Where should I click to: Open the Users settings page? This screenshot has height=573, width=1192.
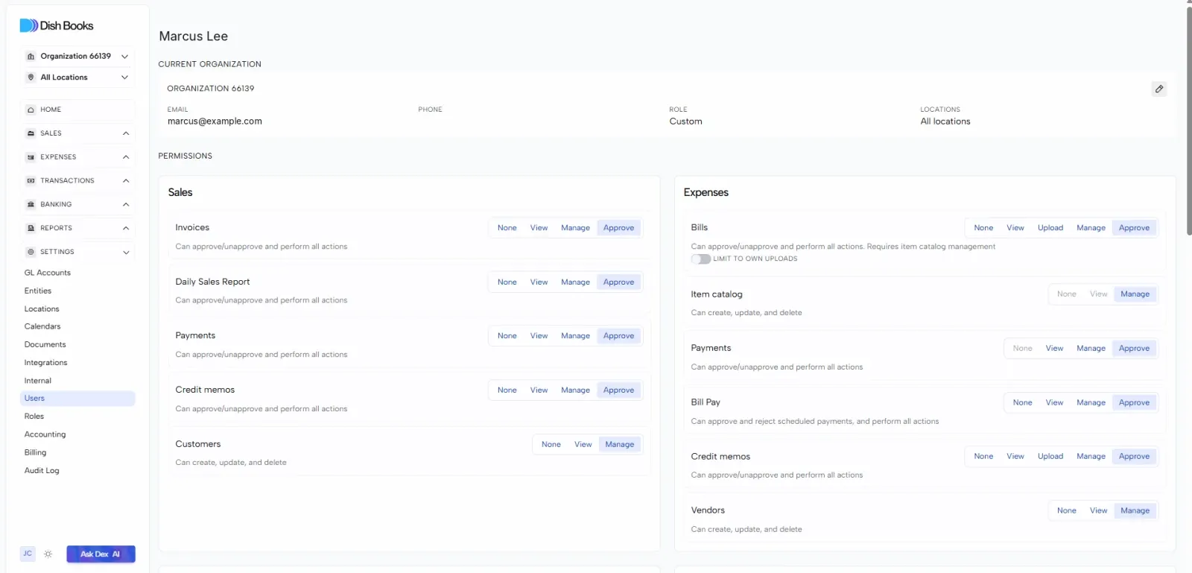click(77, 399)
